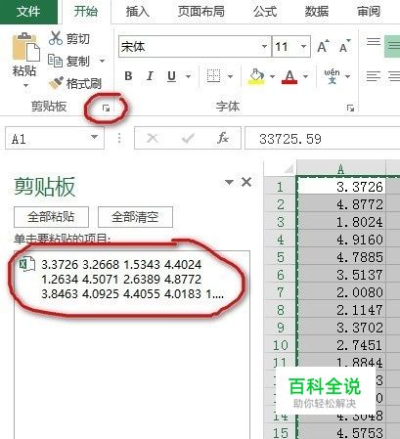The height and width of the screenshot is (439, 400).
Task: Select the Format Painter (格式刷) tool
Action: point(74,83)
